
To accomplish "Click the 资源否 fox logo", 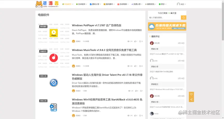I will [47, 4].
